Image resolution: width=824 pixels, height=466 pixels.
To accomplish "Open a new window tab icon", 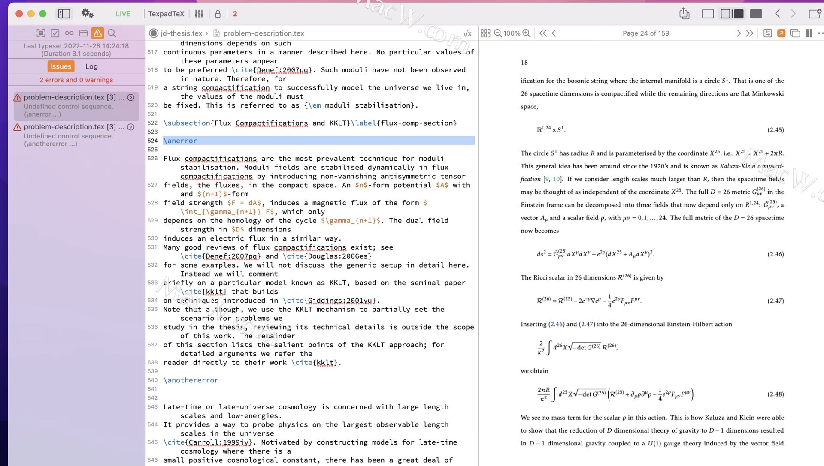I will (x=814, y=14).
